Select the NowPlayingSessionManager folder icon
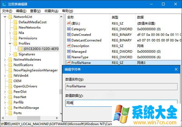 coord(10,70)
